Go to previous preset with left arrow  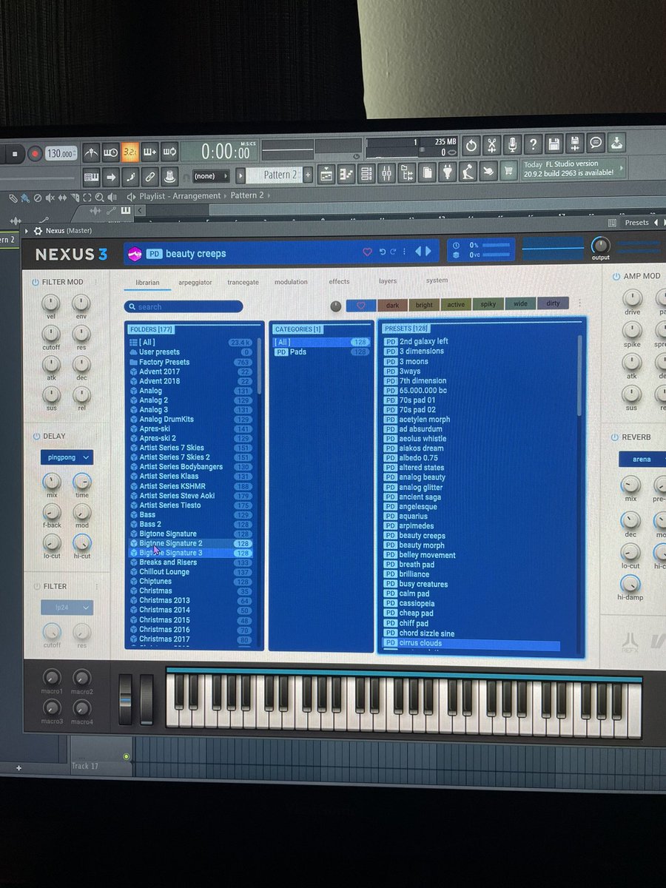[418, 252]
